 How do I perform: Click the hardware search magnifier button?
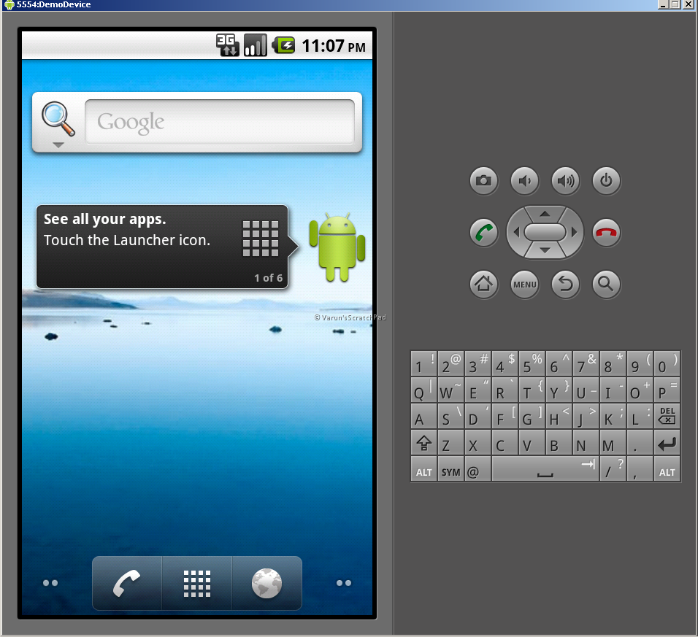[x=606, y=284]
